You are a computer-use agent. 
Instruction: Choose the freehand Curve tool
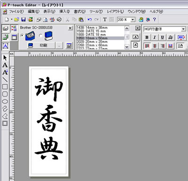pos(5,109)
